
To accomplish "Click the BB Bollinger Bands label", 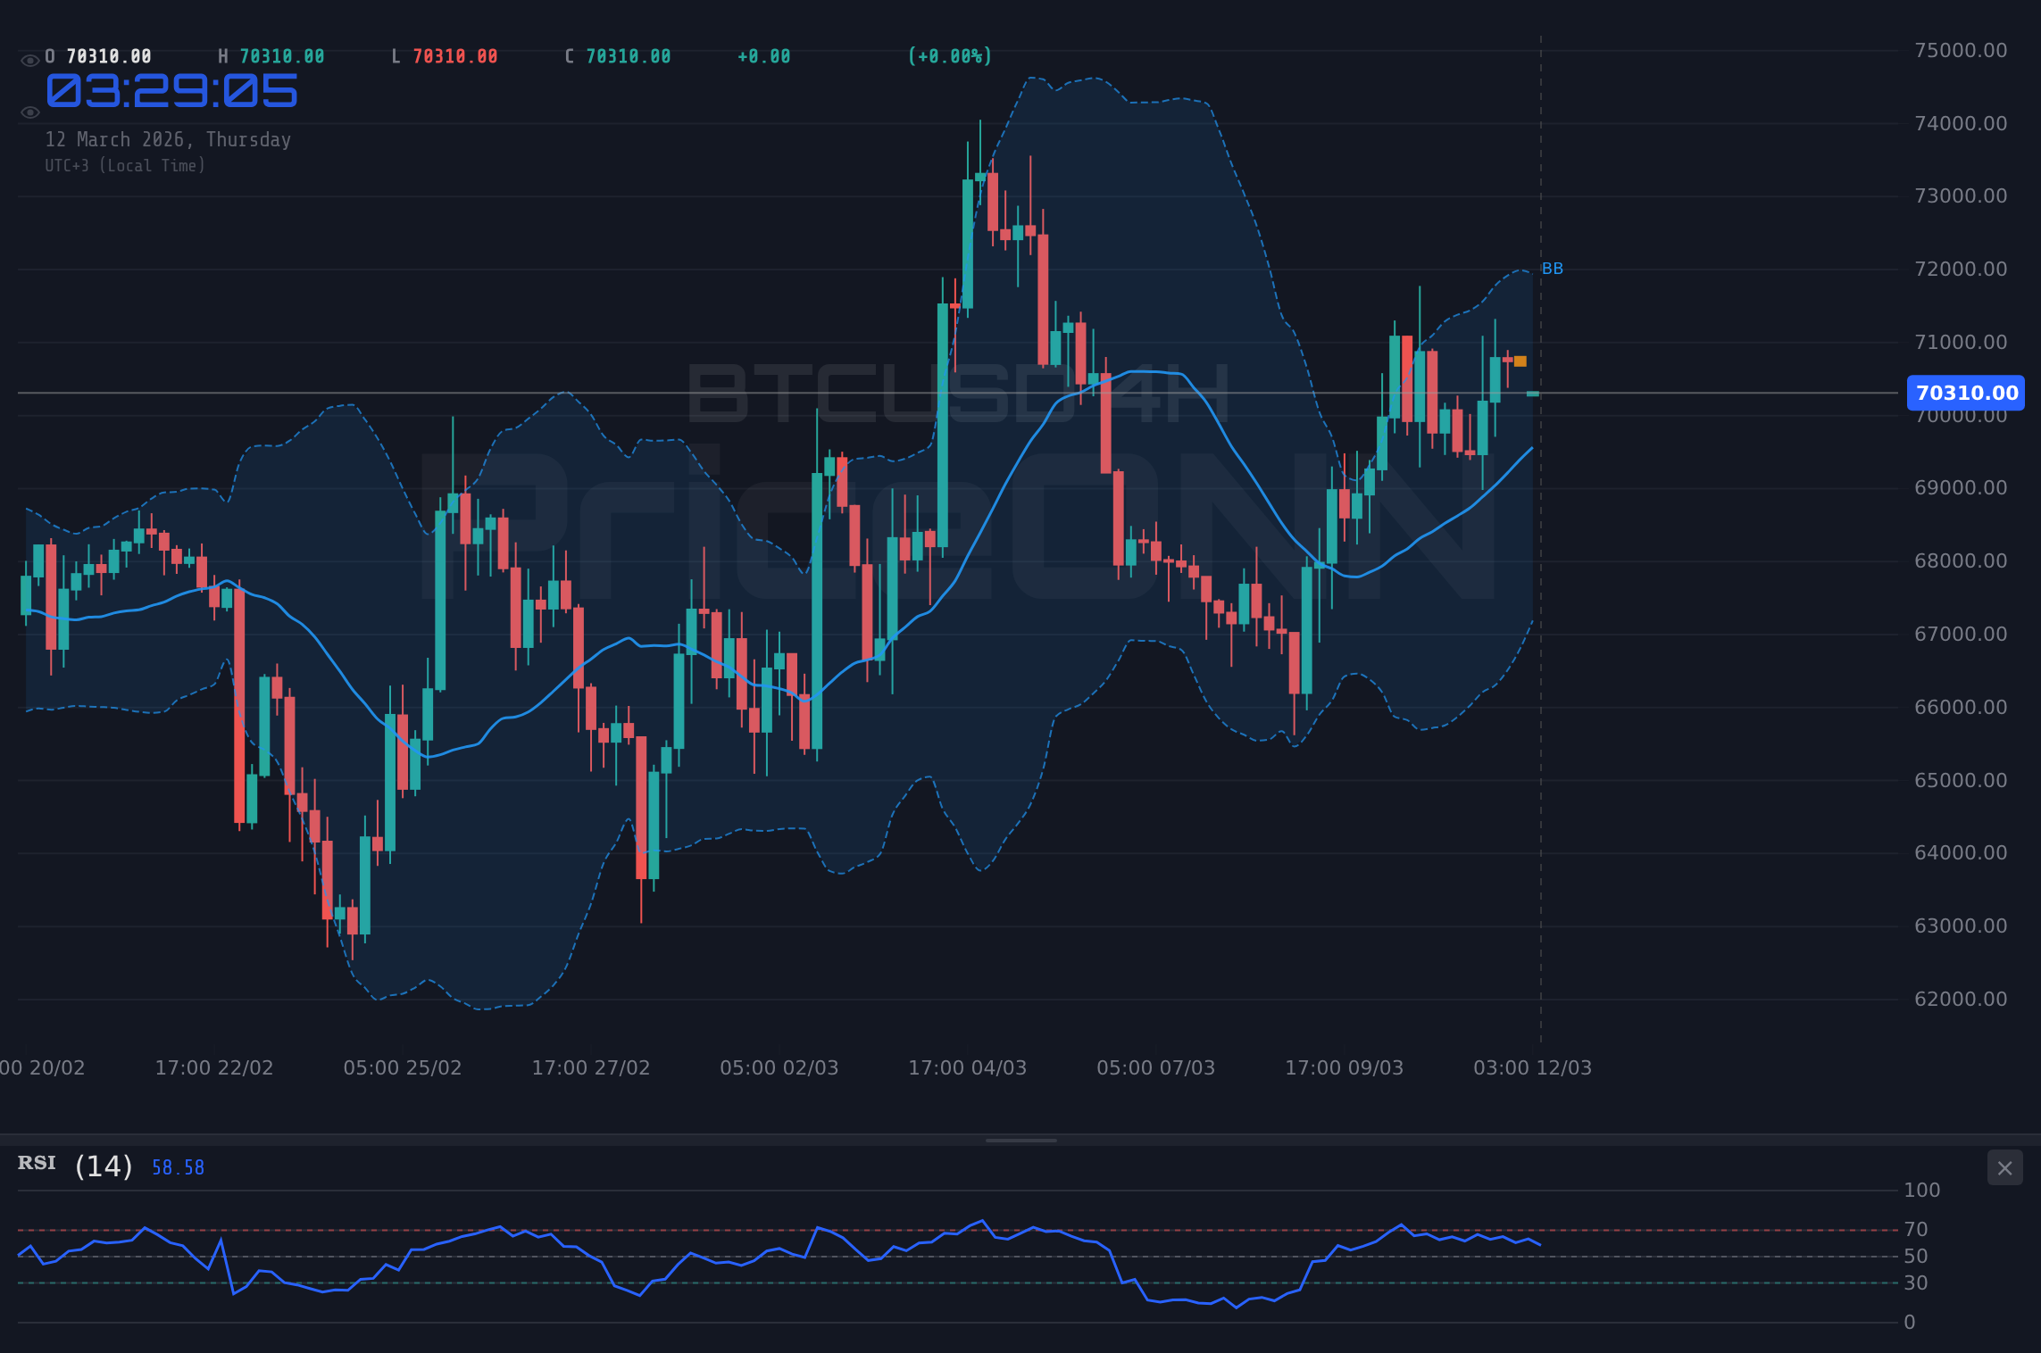I will pyautogui.click(x=1553, y=269).
